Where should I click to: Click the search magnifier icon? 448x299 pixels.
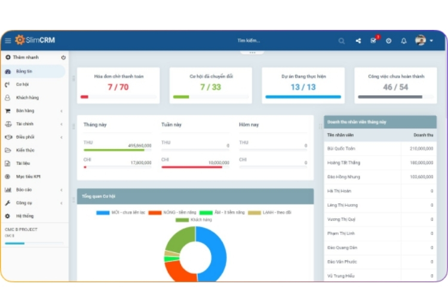pyautogui.click(x=342, y=41)
